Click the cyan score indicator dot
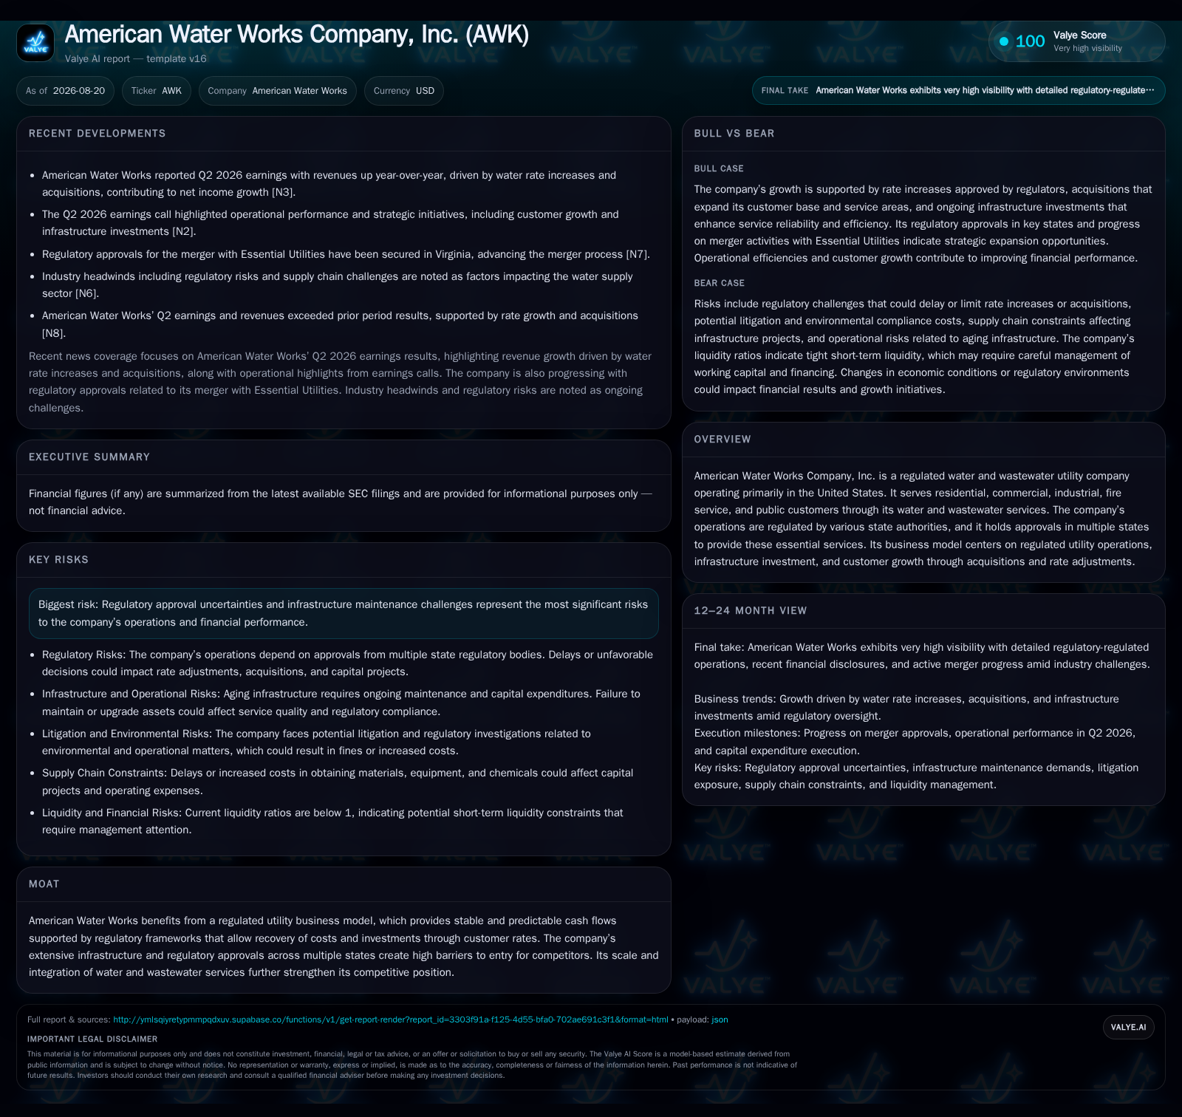 [1004, 41]
